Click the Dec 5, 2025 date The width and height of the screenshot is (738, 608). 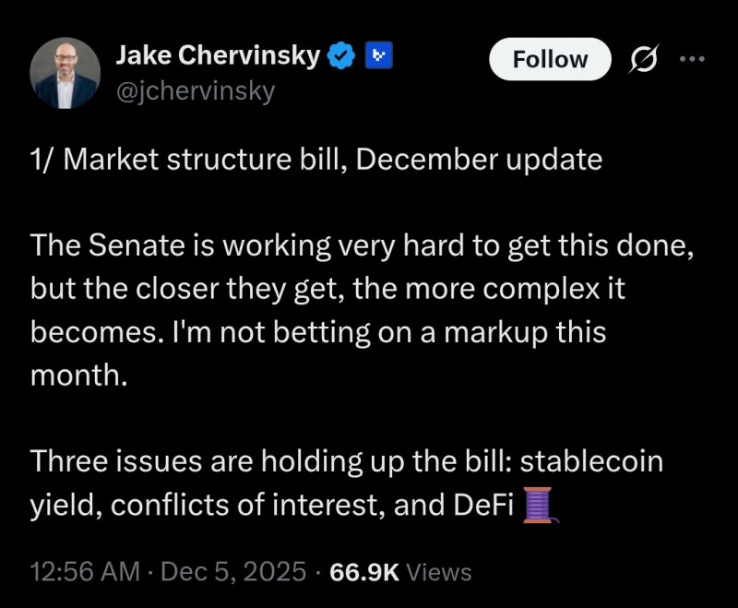[x=235, y=572]
